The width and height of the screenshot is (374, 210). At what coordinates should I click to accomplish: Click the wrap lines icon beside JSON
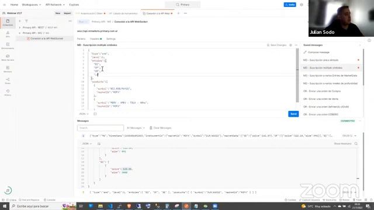click(x=99, y=144)
